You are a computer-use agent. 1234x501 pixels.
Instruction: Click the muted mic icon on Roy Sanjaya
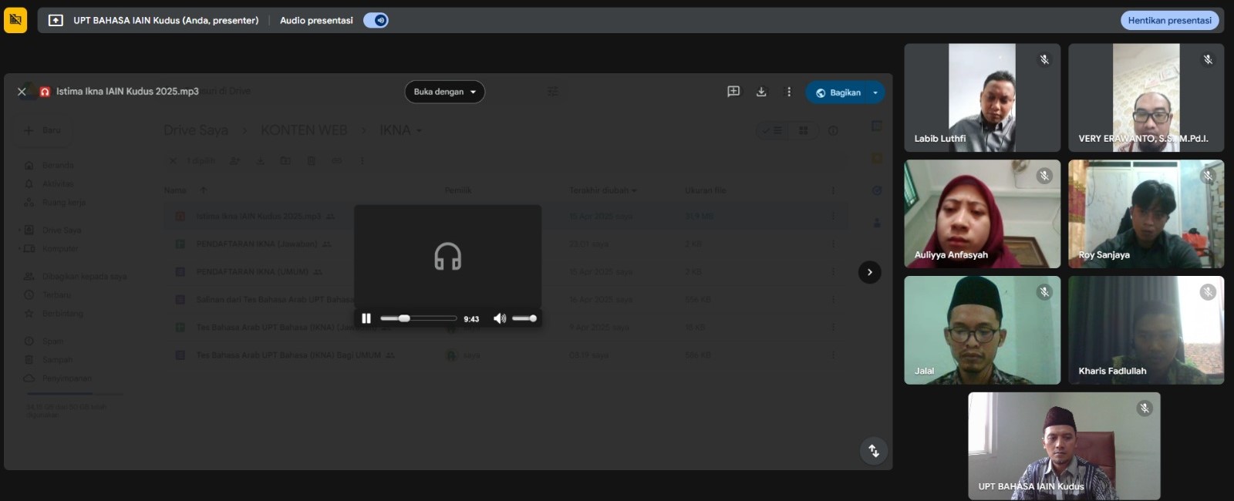[1208, 176]
